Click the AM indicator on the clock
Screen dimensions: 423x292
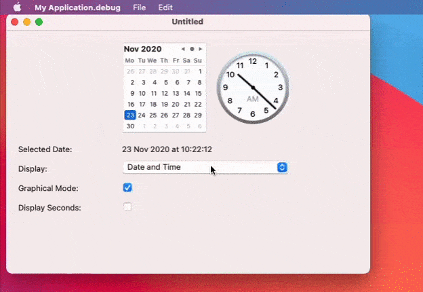click(253, 99)
